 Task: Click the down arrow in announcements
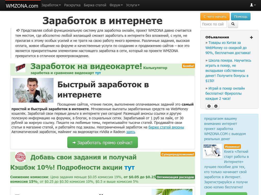(x=216, y=106)
